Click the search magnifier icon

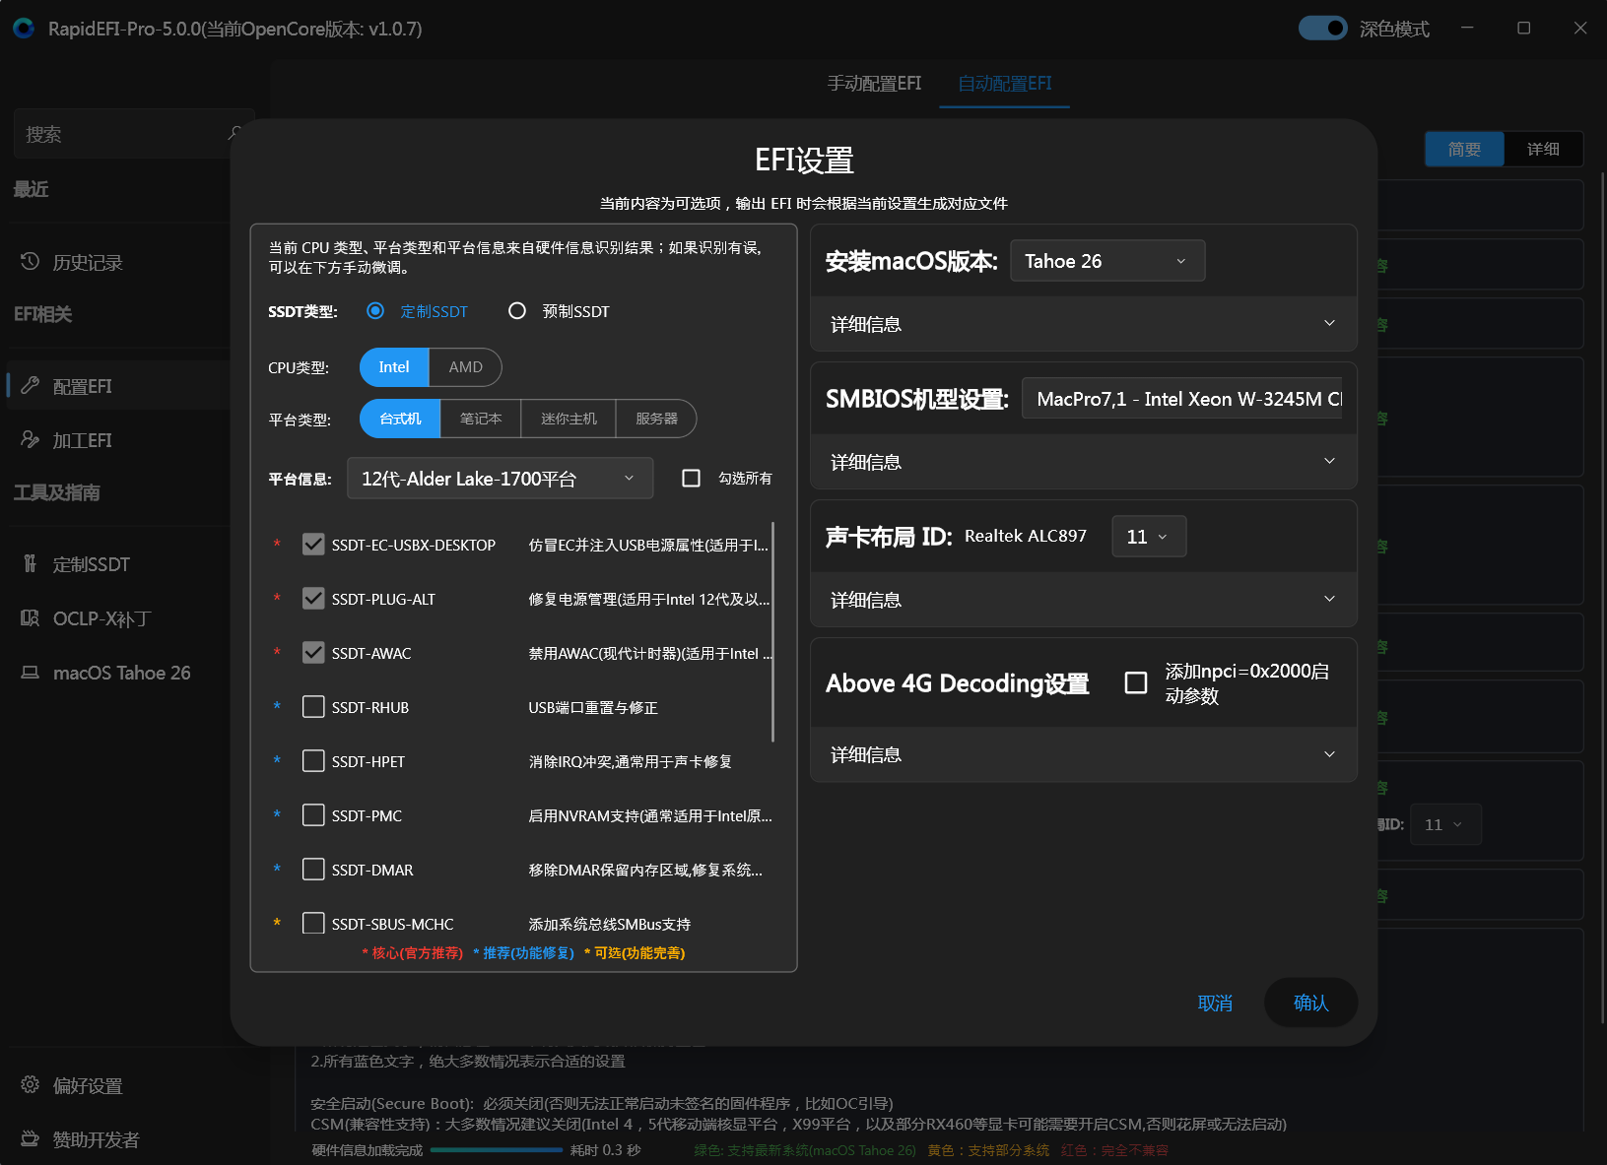(234, 133)
